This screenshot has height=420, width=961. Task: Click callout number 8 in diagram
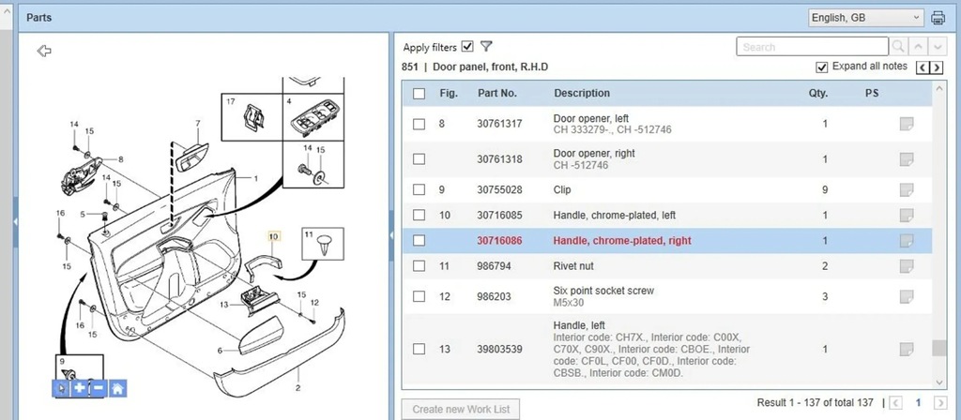pos(121,159)
